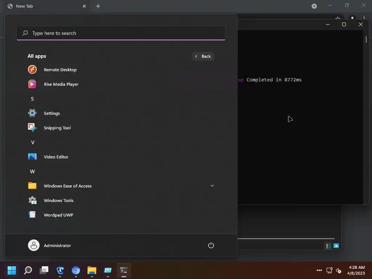
Task: Click the picture icon at bottom-right of browser page
Action: coord(336,246)
